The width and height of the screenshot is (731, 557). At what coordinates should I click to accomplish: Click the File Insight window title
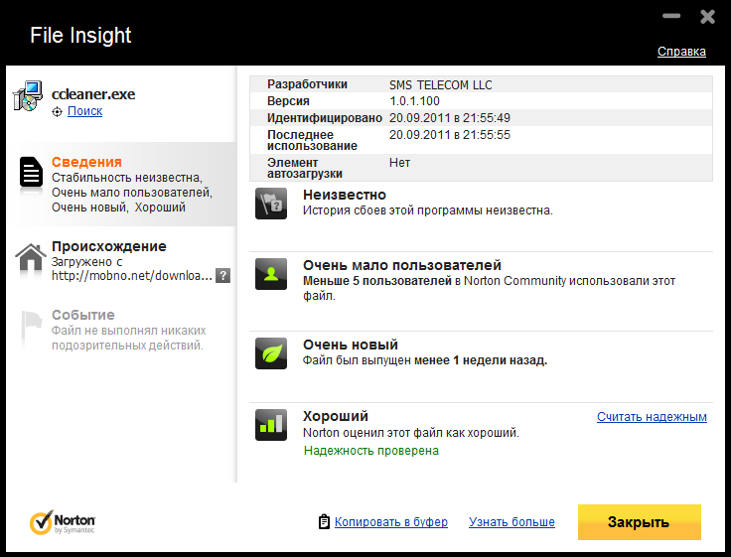click(x=80, y=35)
